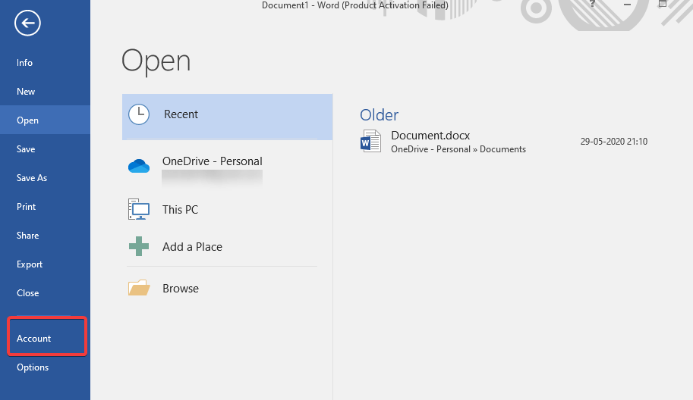
Task: Open the Info menu item
Action: tap(25, 63)
